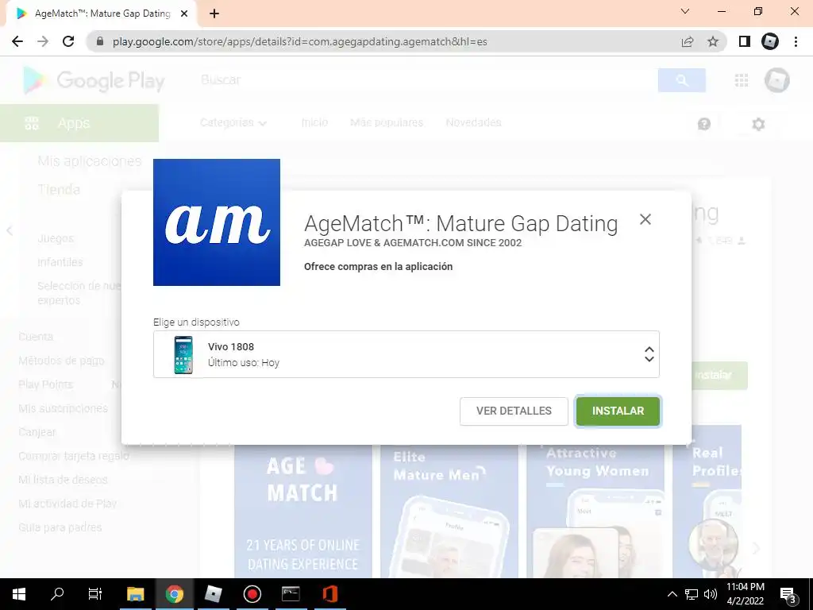Image resolution: width=813 pixels, height=610 pixels.
Task: Click the Chrome taskbar icon
Action: [174, 594]
